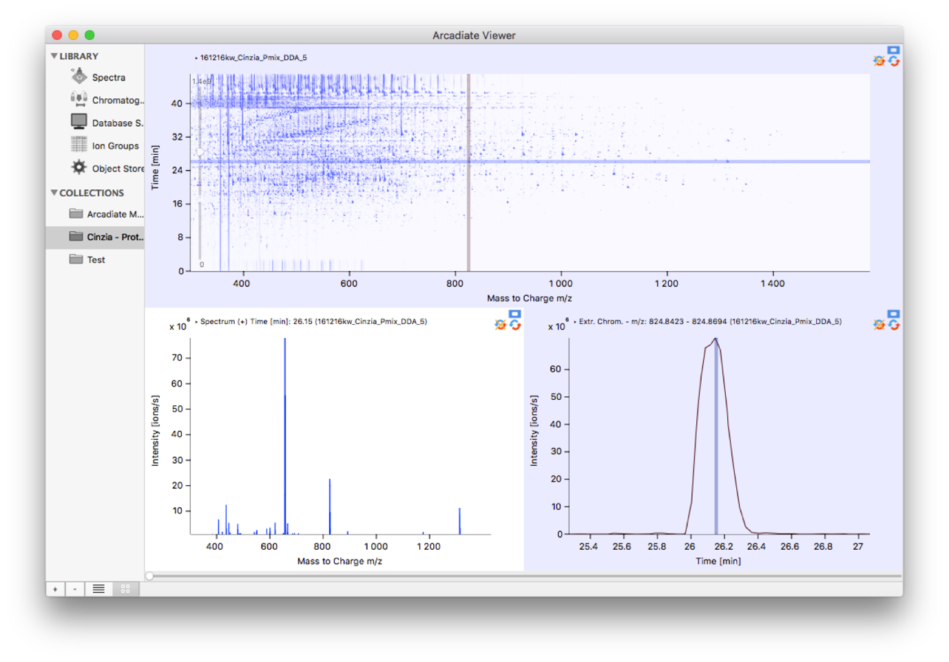Screen dimensions: 949x662
Task: Open the Database Search library item
Action: point(116,123)
